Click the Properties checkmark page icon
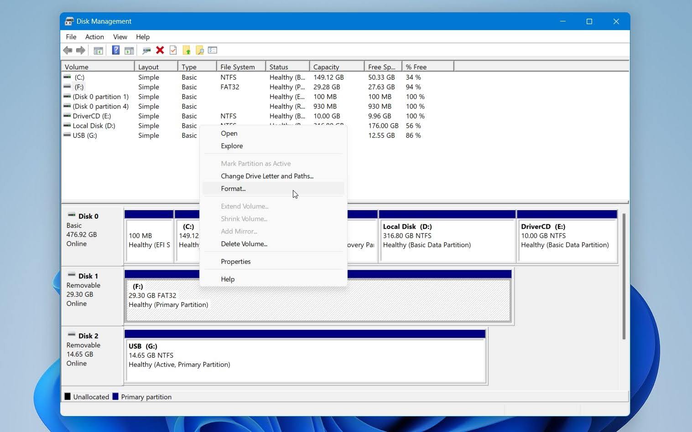Image resolution: width=692 pixels, height=432 pixels. (173, 50)
